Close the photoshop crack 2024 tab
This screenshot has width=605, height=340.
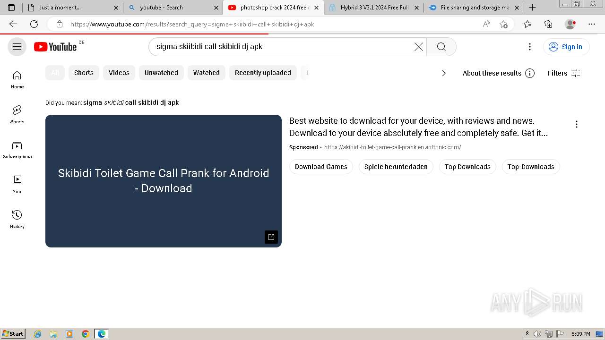pos(316,8)
